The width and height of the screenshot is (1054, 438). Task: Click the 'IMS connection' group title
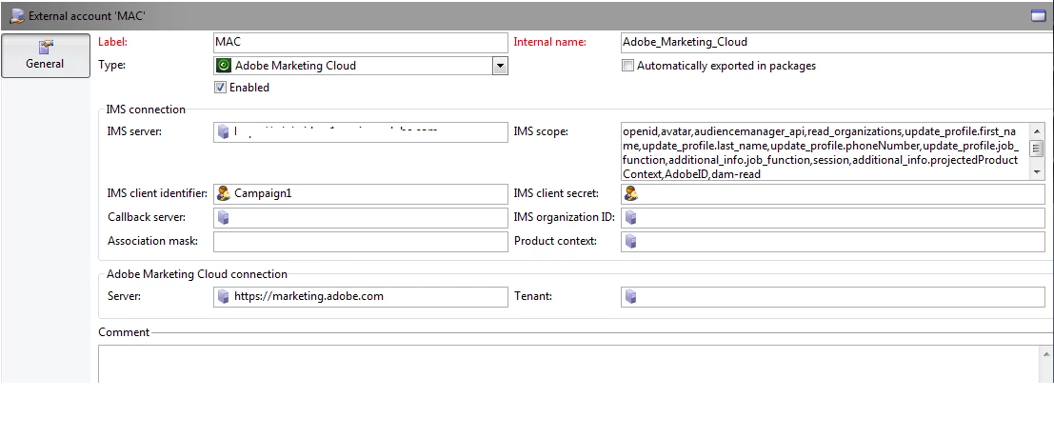(x=146, y=109)
